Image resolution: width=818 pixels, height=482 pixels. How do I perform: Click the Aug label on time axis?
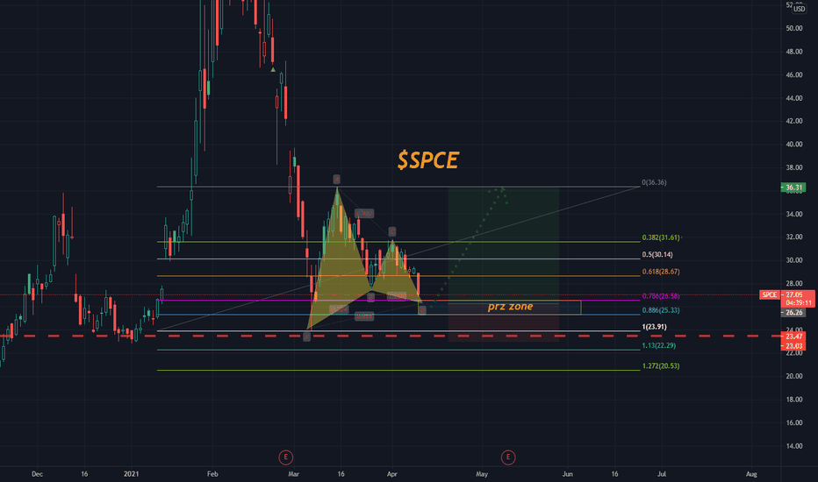751,474
